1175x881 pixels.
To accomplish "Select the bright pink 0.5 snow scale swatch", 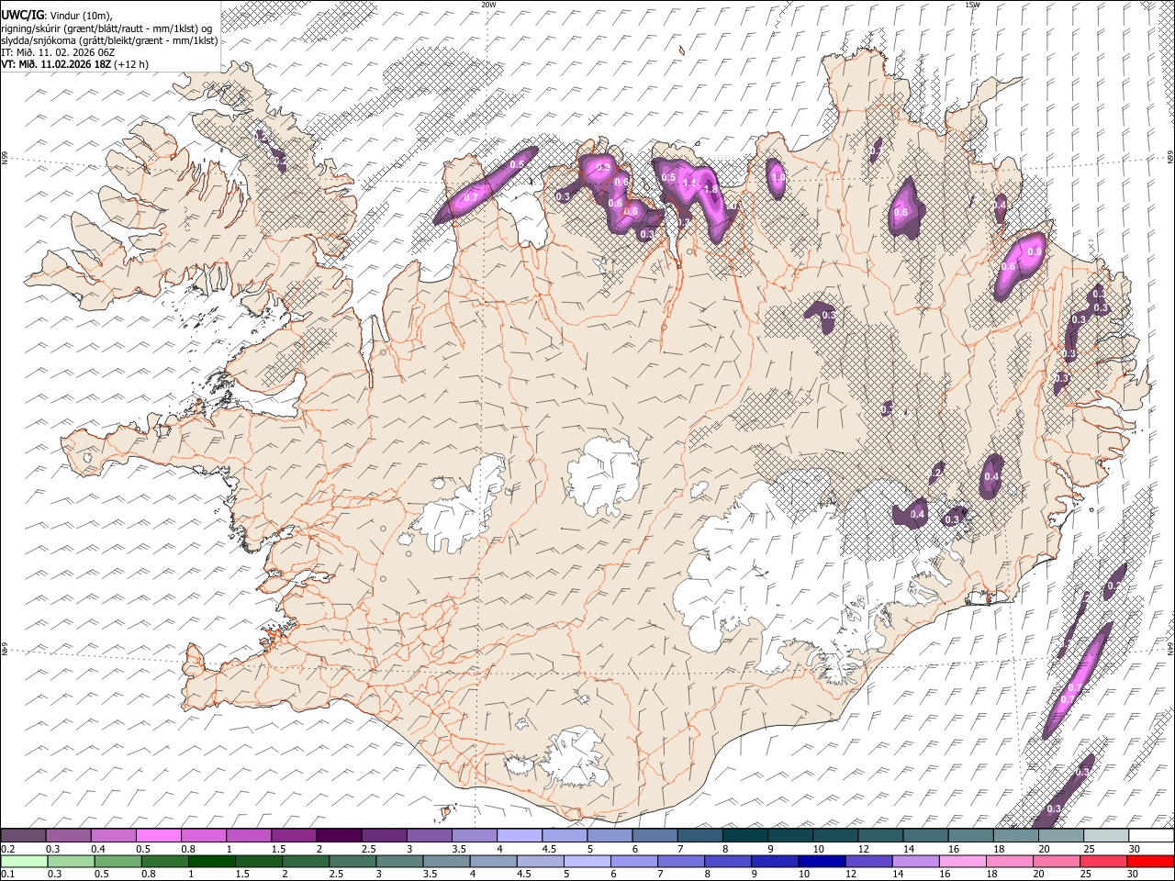I will [158, 835].
